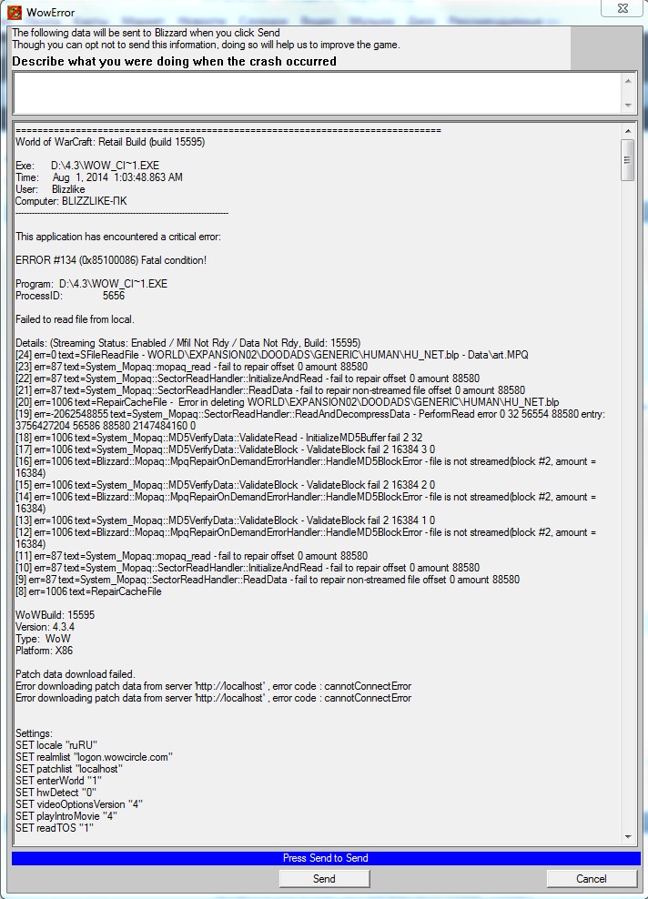Click 'SET playIntroMovie "4"' line
The height and width of the screenshot is (899, 648).
pyautogui.click(x=66, y=816)
